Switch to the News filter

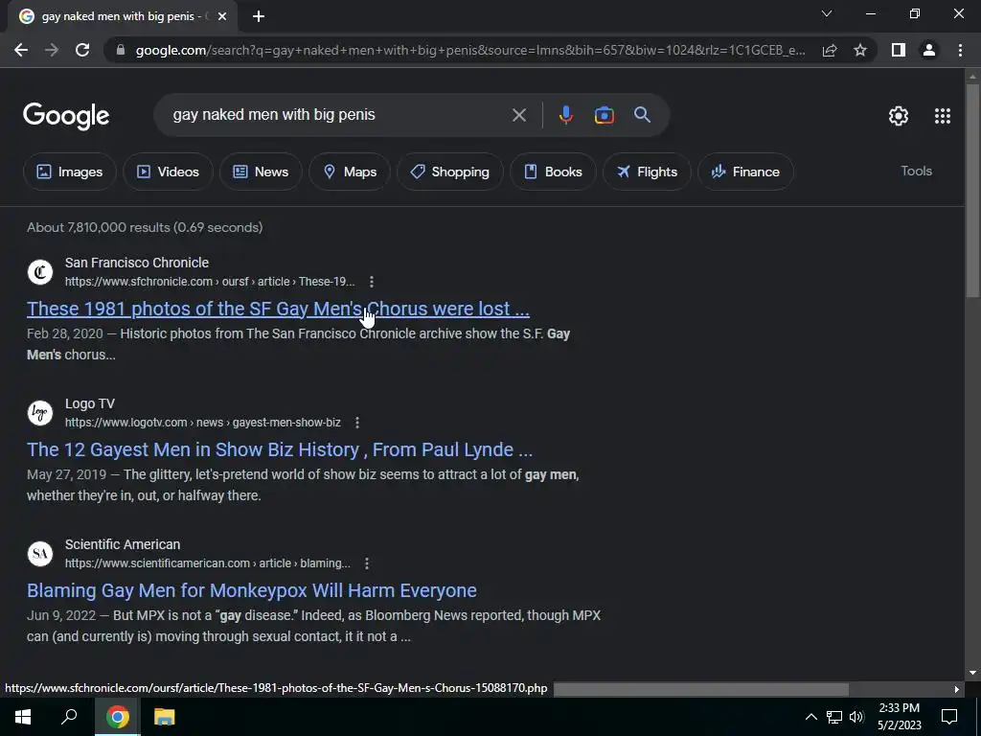pos(261,172)
